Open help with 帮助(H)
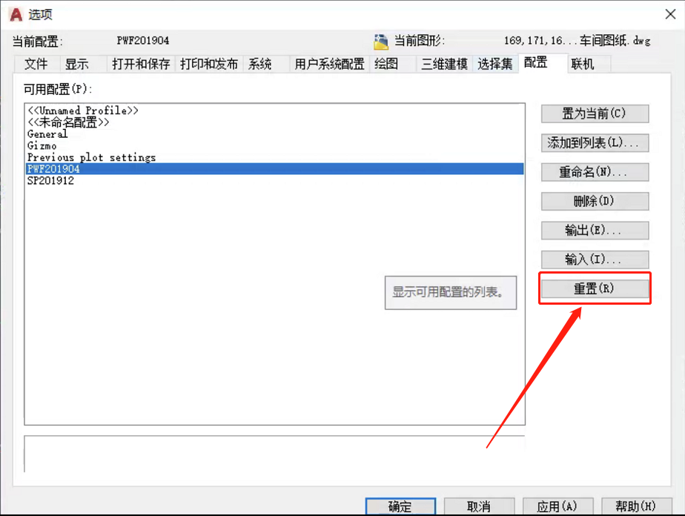Screen dimensions: 685x516 [637, 506]
